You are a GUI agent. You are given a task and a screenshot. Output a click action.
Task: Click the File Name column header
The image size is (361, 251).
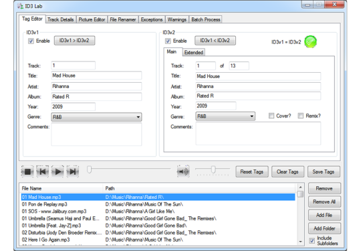(x=62, y=188)
